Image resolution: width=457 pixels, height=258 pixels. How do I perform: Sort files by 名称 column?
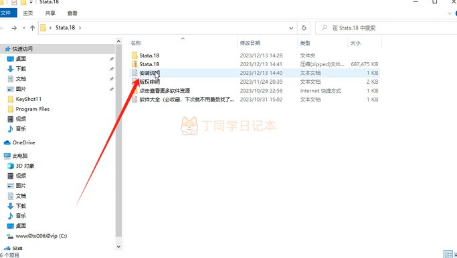(x=136, y=43)
